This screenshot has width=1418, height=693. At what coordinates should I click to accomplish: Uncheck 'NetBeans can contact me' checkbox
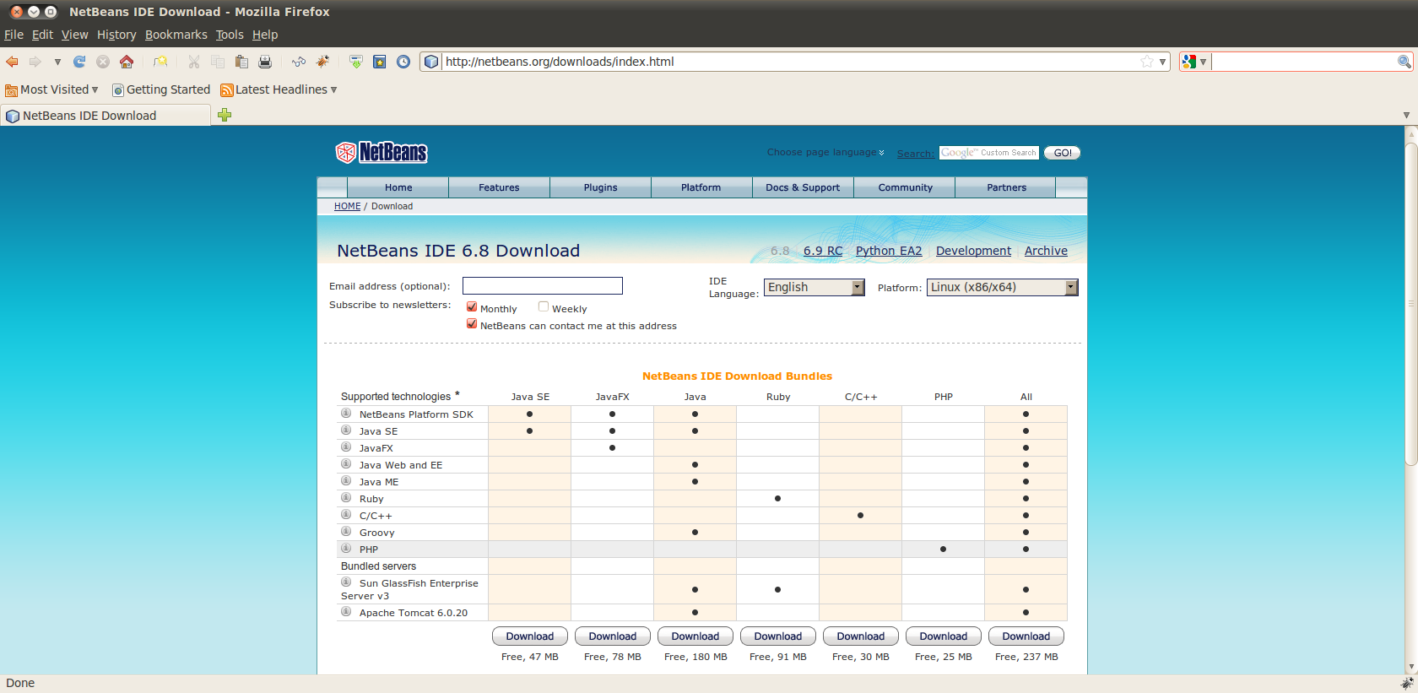472,324
